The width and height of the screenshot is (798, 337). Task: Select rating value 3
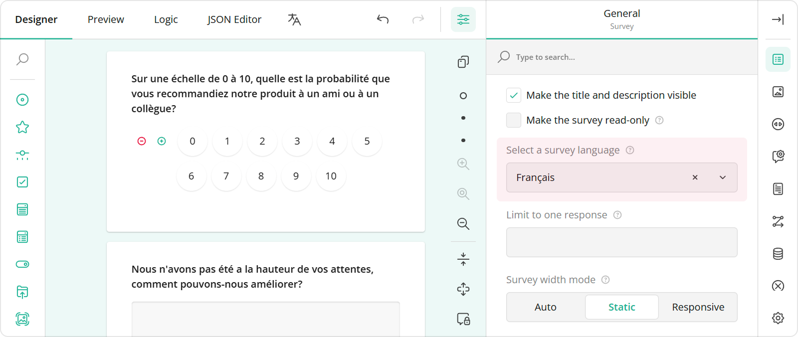tap(297, 141)
